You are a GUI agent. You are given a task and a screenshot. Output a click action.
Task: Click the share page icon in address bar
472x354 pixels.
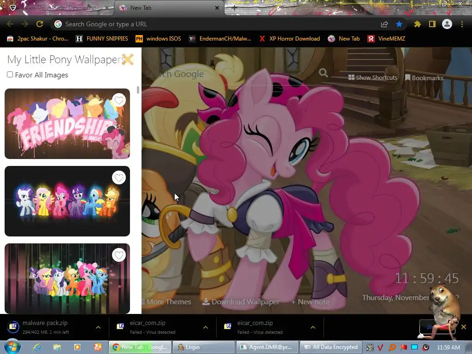(384, 24)
